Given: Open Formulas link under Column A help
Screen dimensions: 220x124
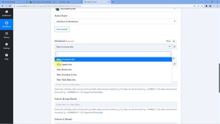Looking at the screenshot, I should coord(98,92).
